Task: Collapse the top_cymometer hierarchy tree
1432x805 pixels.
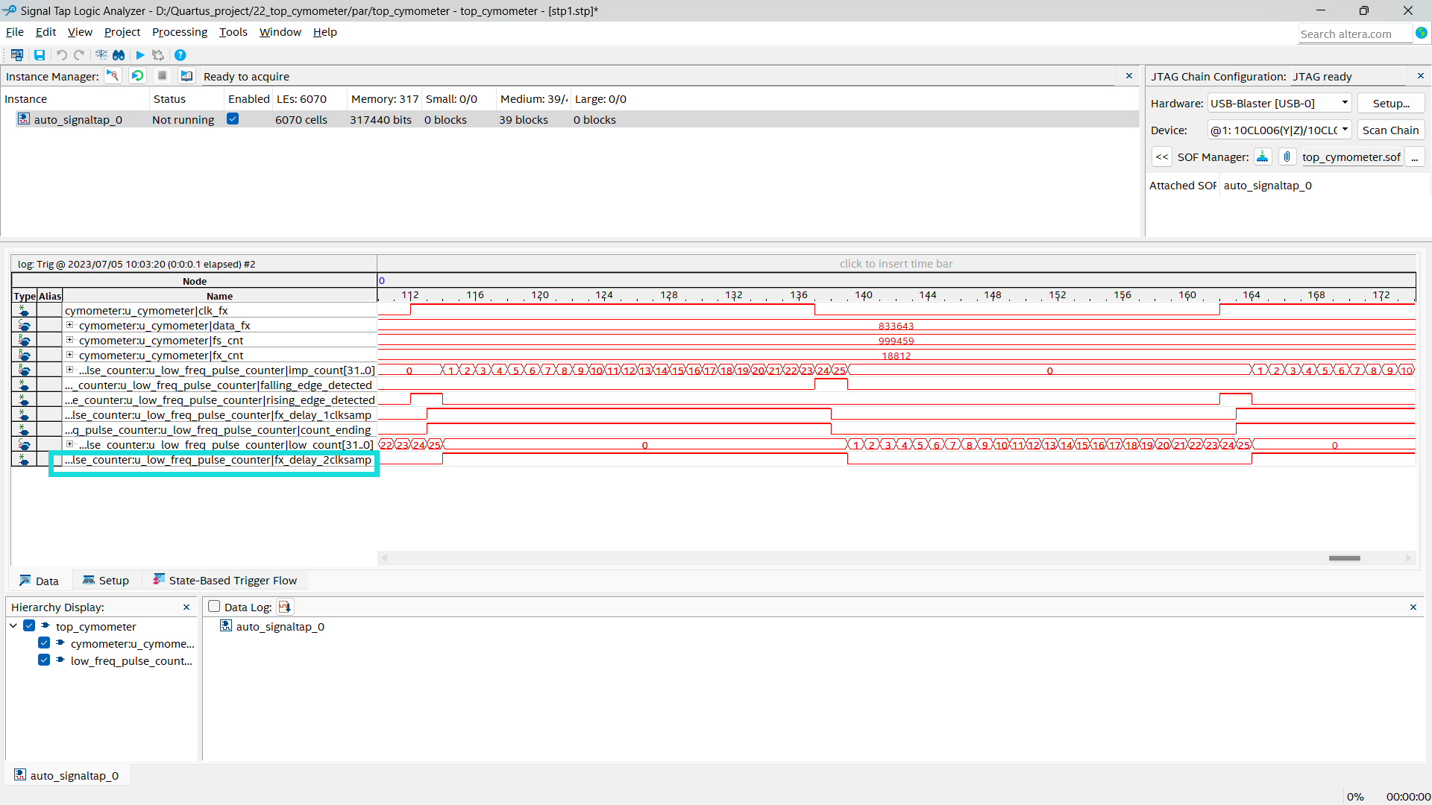Action: pyautogui.click(x=13, y=626)
